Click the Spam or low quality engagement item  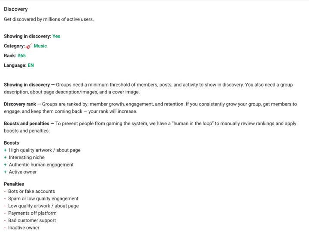click(43, 198)
